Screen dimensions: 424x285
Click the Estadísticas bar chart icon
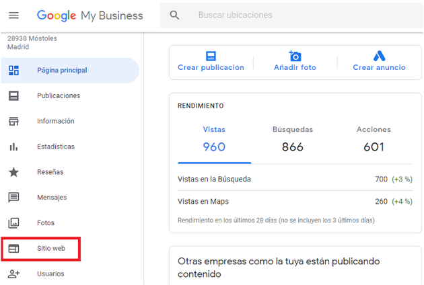coord(13,147)
